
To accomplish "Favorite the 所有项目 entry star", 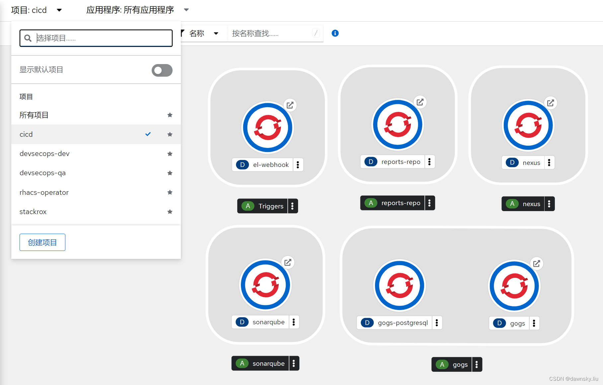I will 170,115.
